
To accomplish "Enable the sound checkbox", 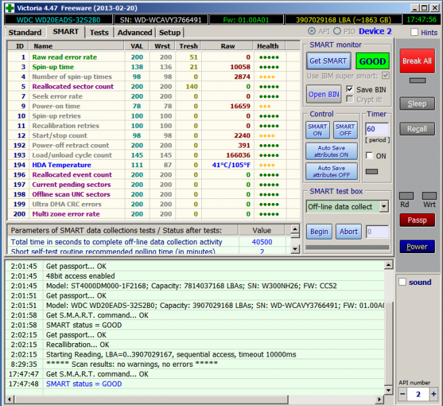I will [x=401, y=282].
